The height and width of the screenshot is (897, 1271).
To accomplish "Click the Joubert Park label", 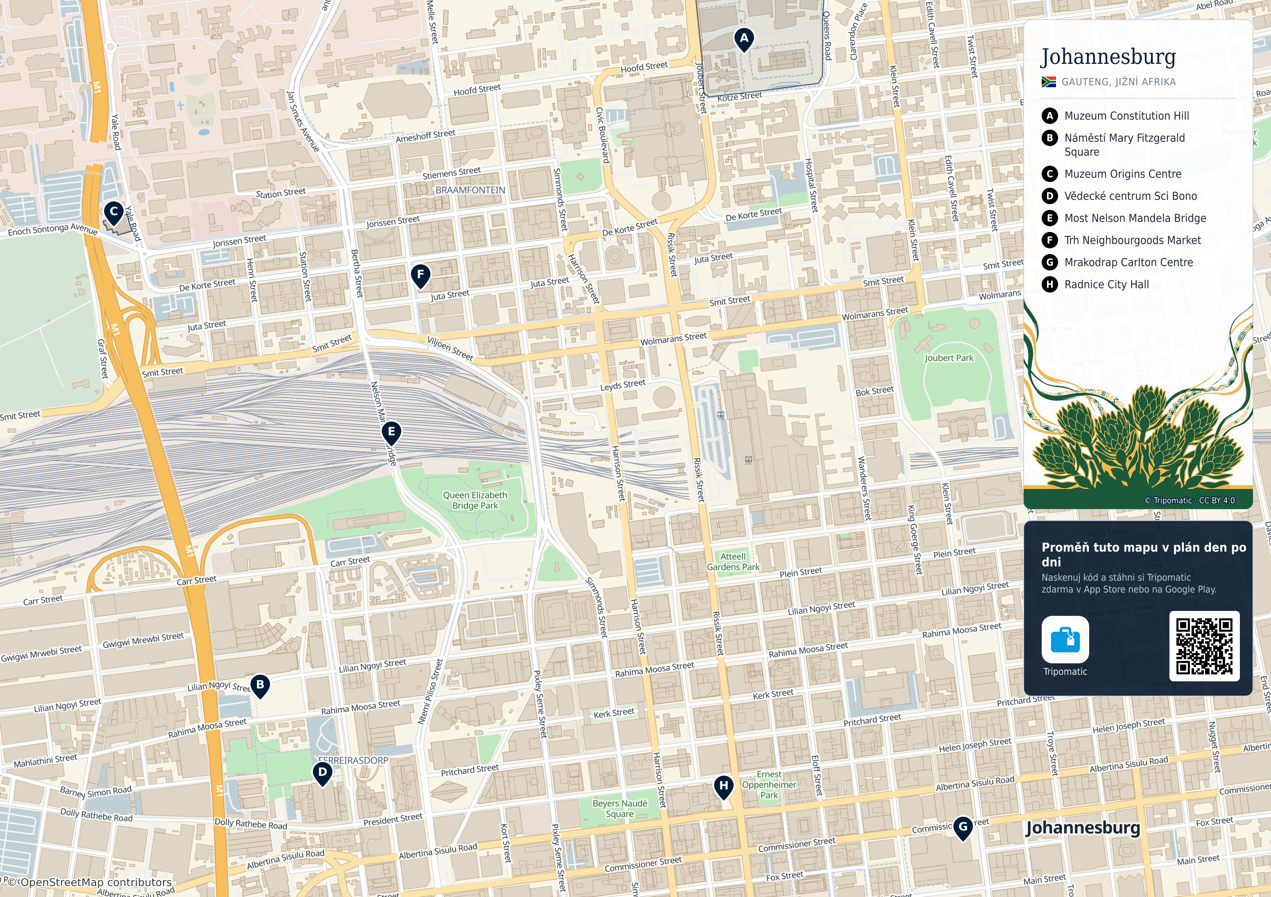I will 949,358.
